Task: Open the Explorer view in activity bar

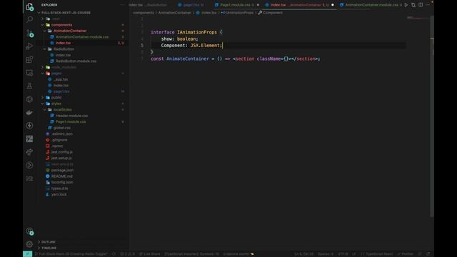Action: (29, 6)
